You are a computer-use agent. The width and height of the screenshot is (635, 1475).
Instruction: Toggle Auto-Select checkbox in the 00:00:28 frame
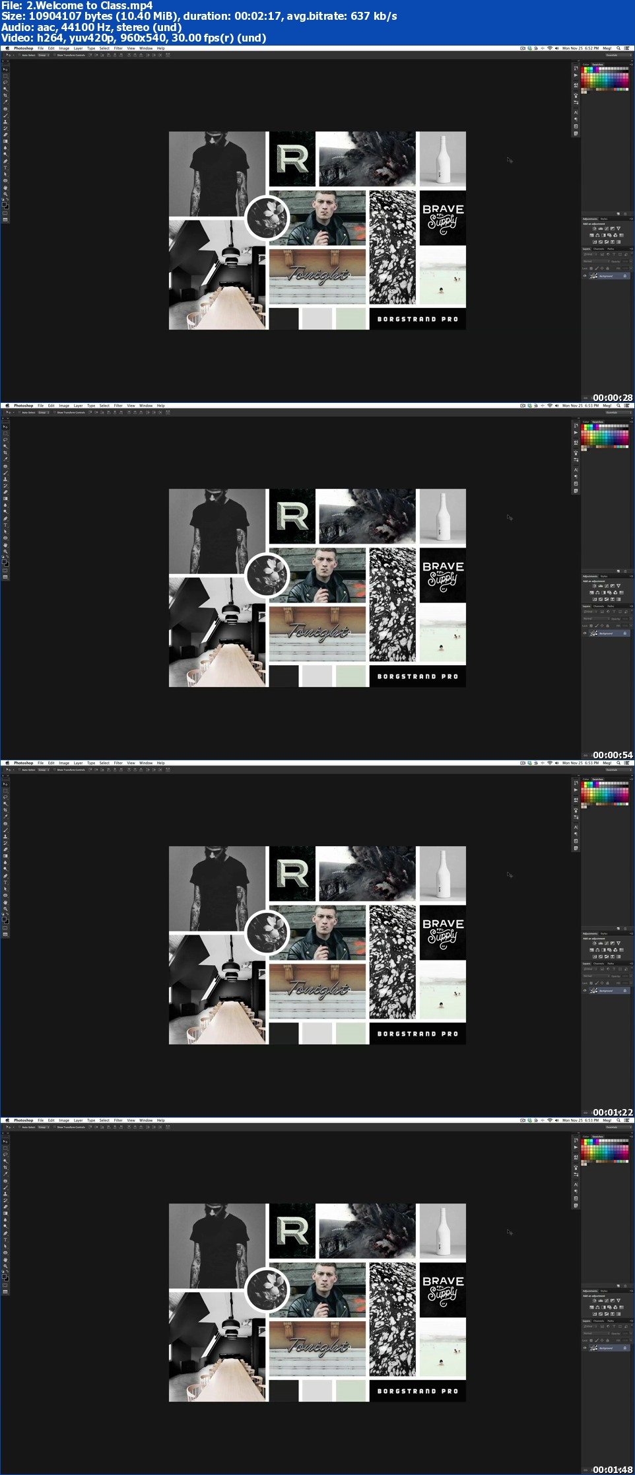click(x=20, y=55)
